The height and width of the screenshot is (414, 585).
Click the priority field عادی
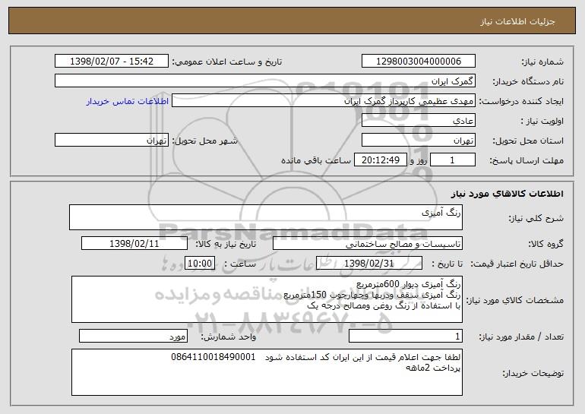coord(418,121)
